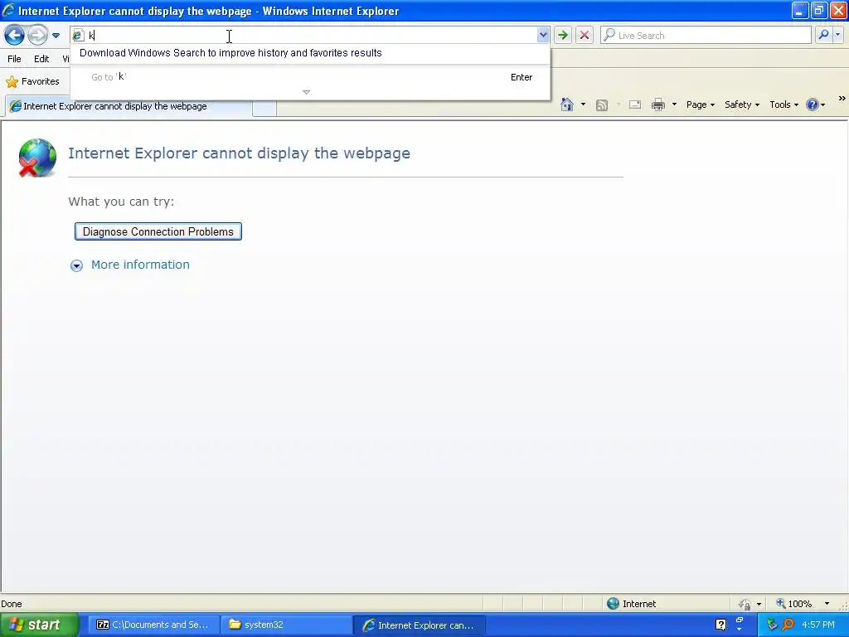Click inside the address bar text field
849x637 pixels.
click(x=312, y=36)
